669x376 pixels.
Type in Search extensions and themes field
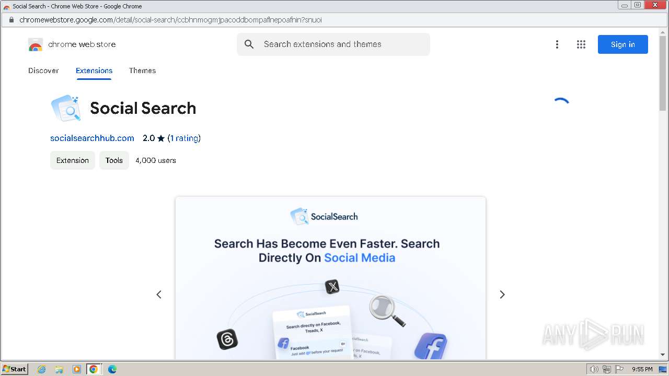point(333,44)
